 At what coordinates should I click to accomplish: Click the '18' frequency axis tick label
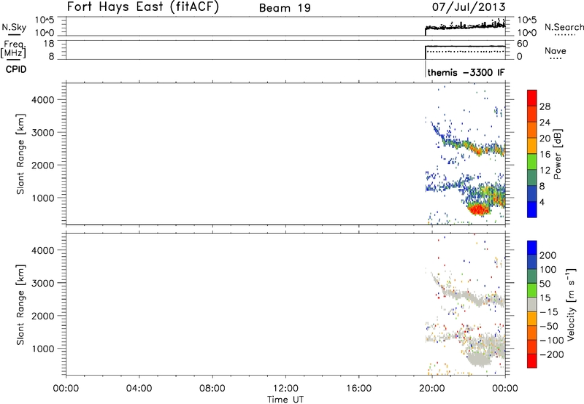pos(49,44)
